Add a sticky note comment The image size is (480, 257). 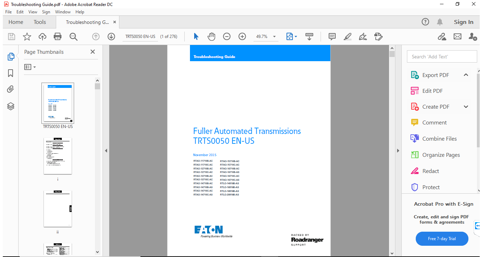coord(332,37)
